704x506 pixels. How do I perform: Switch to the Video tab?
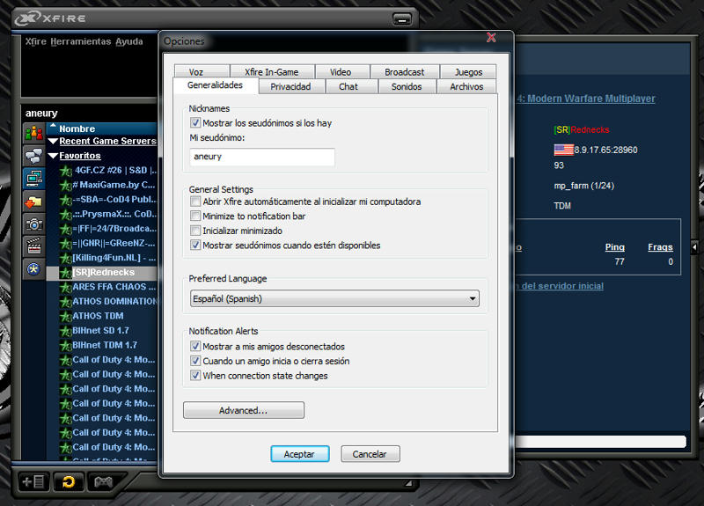pyautogui.click(x=341, y=72)
